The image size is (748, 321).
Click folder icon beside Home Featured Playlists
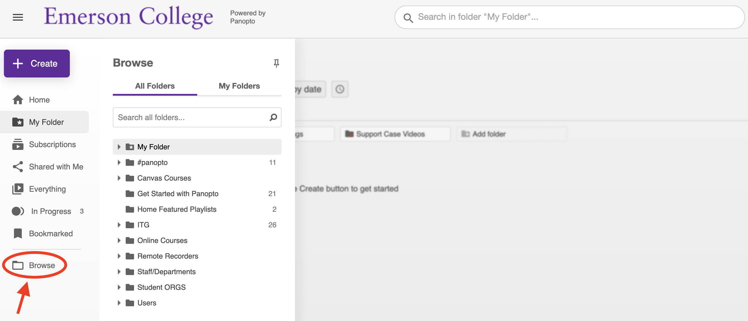130,210
